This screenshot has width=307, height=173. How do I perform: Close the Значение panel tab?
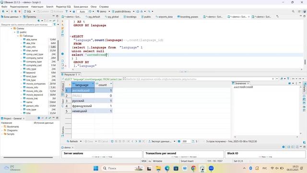[x=248, y=83]
